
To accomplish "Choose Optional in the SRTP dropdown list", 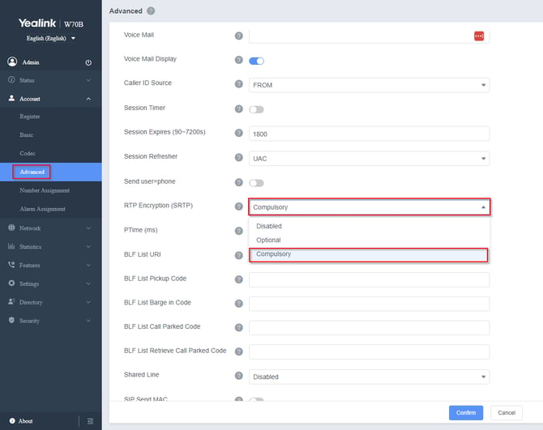I will (x=268, y=240).
